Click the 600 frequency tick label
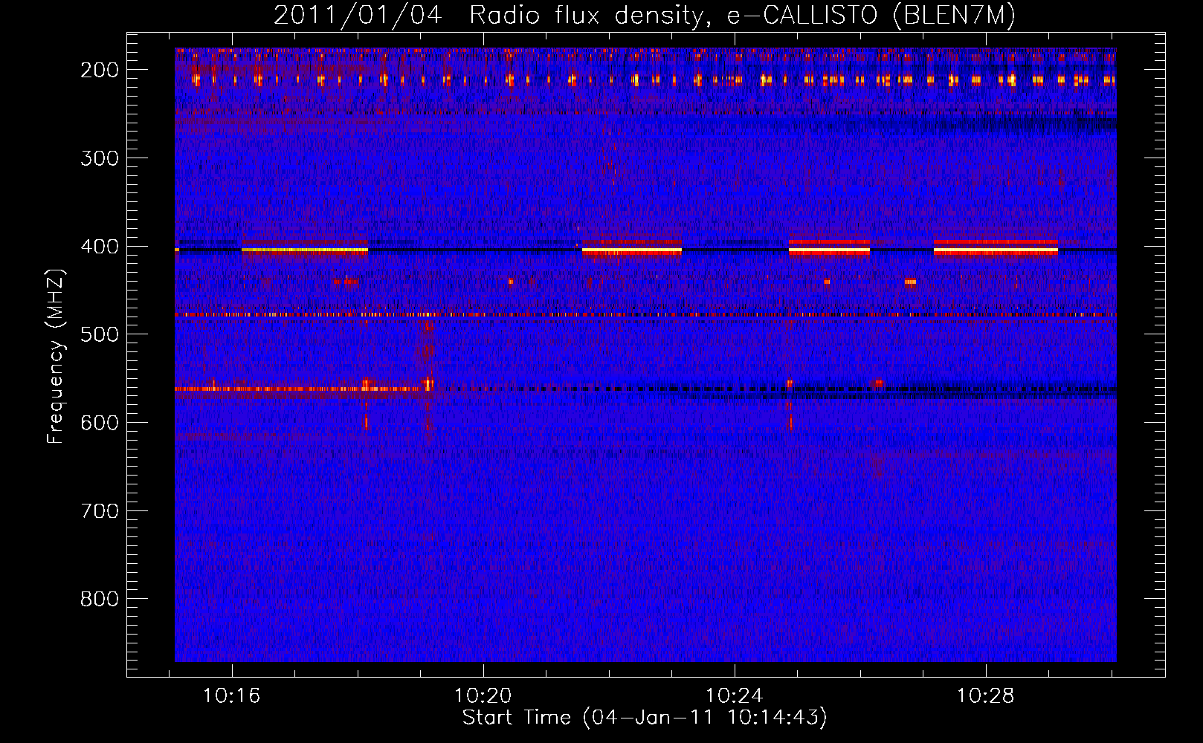 (x=100, y=423)
